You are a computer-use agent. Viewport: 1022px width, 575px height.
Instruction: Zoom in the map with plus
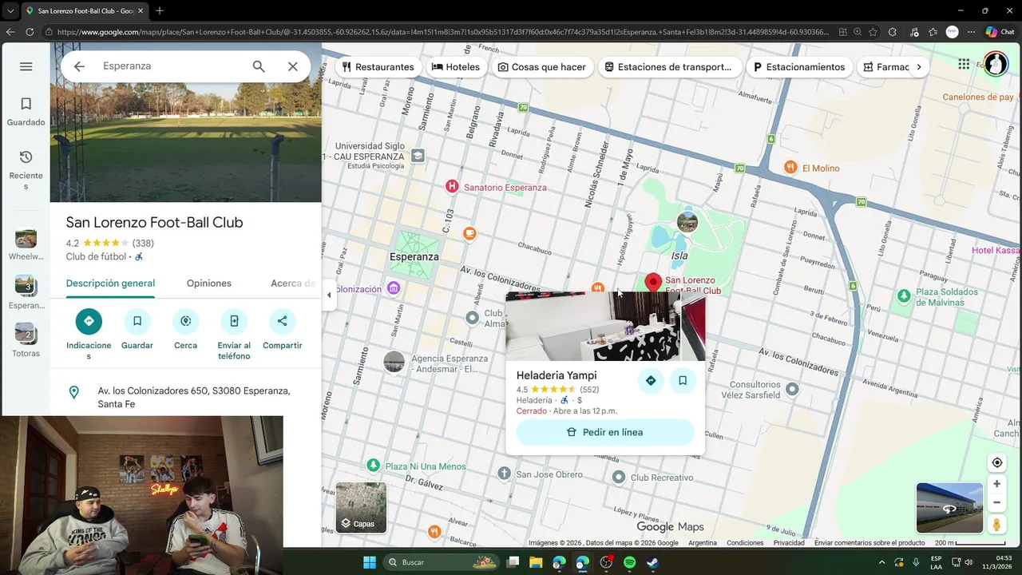tap(996, 484)
